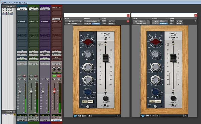Click the dyn button on Acu Gtr track
The width and height of the screenshot is (201, 124).
coord(22,118)
